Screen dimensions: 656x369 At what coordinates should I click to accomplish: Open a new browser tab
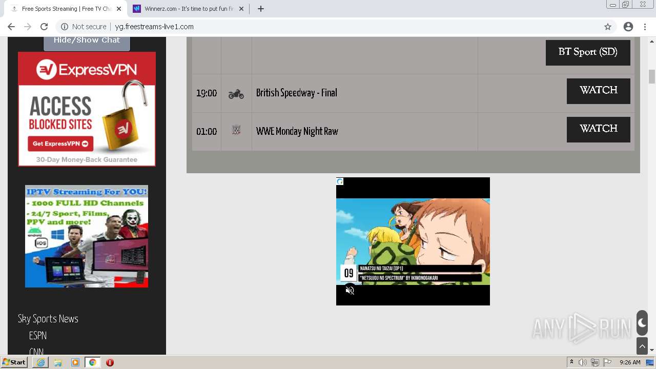(x=260, y=9)
